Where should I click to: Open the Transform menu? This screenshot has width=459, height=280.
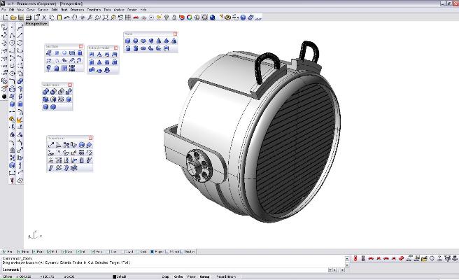(x=94, y=10)
